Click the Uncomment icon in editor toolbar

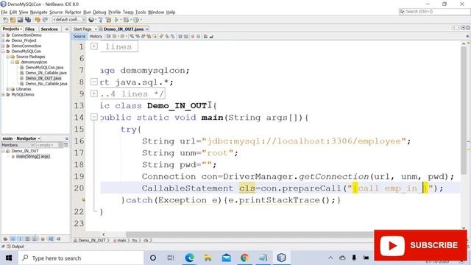click(211, 36)
